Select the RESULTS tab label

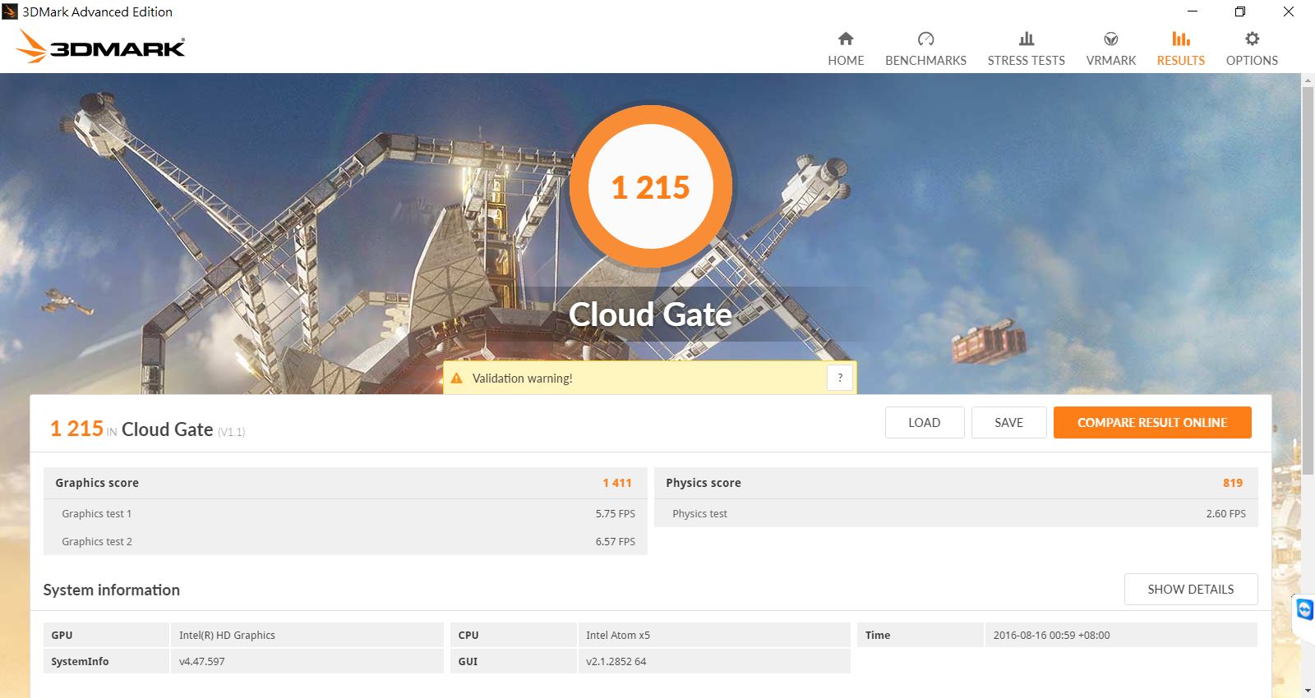[1181, 61]
